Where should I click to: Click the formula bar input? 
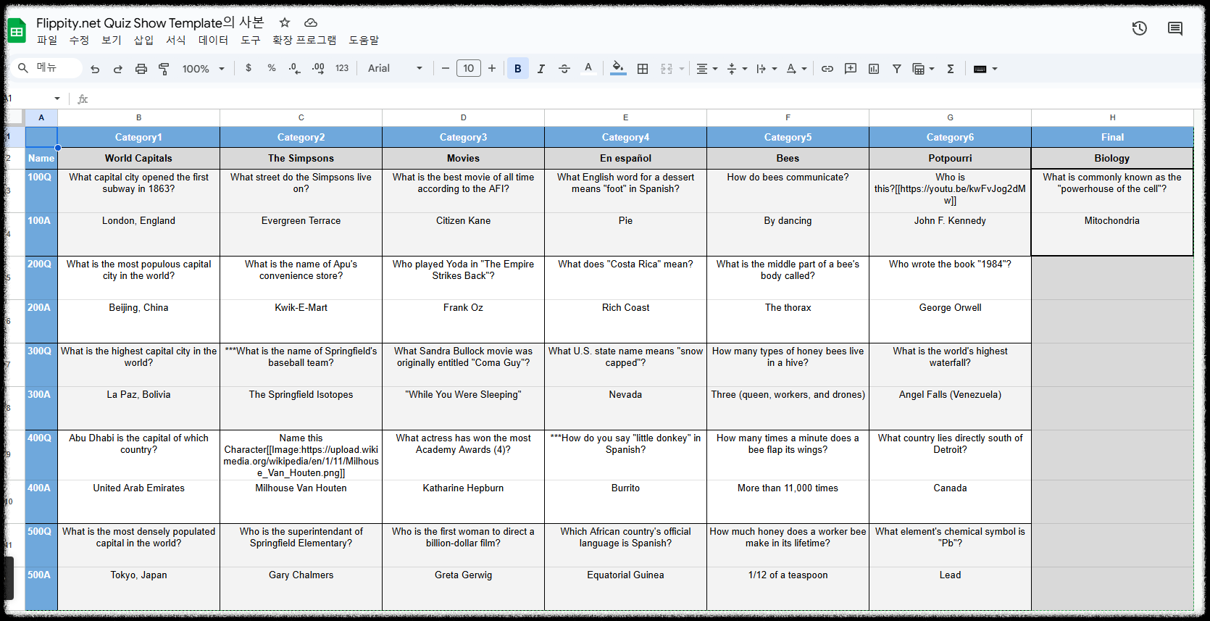[x=645, y=99]
